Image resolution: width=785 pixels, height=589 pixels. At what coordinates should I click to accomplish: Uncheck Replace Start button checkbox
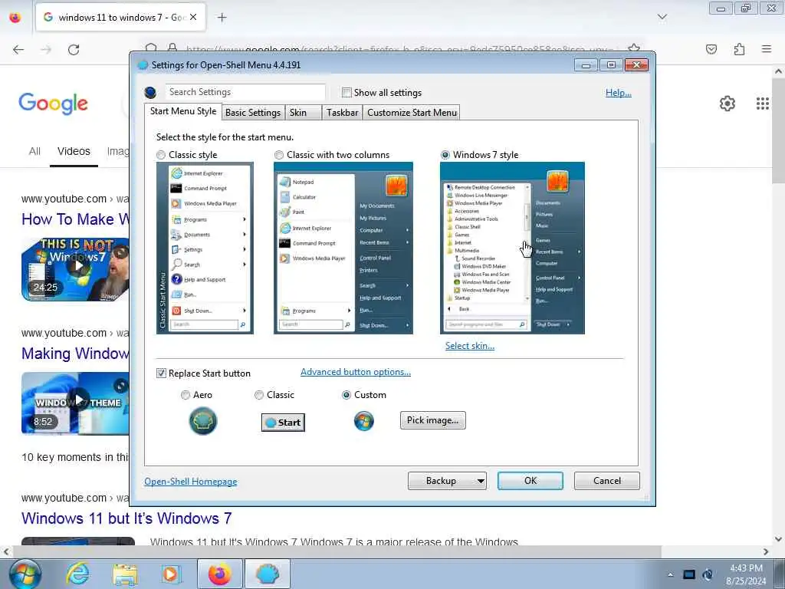coord(161,373)
